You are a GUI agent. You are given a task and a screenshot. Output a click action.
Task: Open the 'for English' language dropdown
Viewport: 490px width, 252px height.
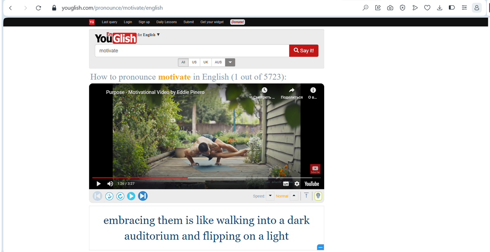pyautogui.click(x=149, y=35)
